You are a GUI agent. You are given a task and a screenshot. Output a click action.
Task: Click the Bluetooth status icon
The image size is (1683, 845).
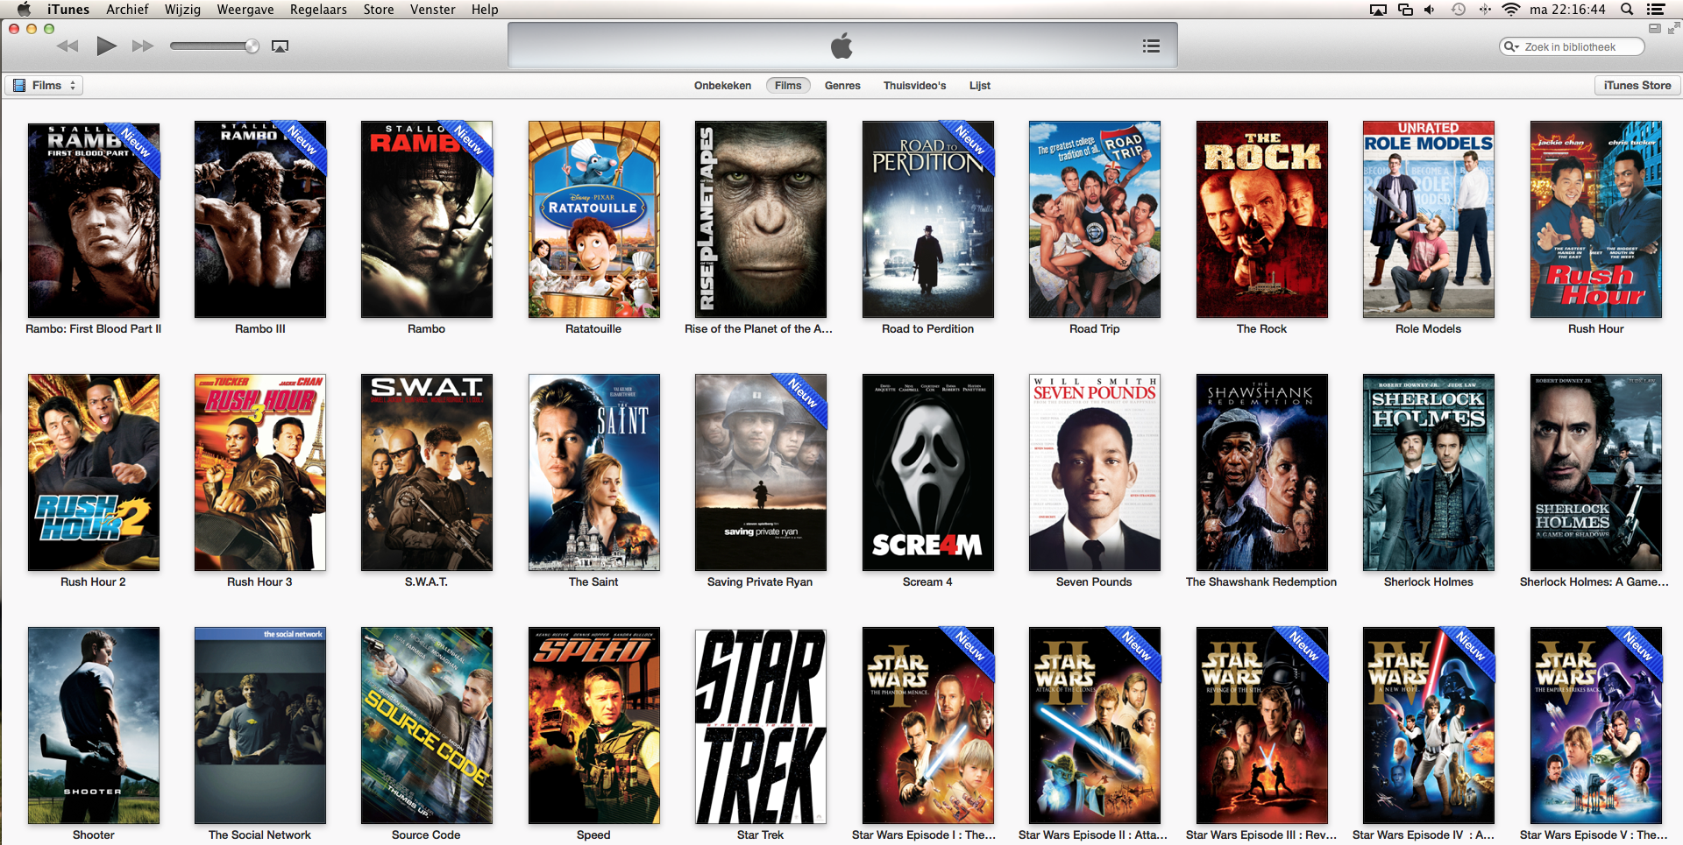1485,10
